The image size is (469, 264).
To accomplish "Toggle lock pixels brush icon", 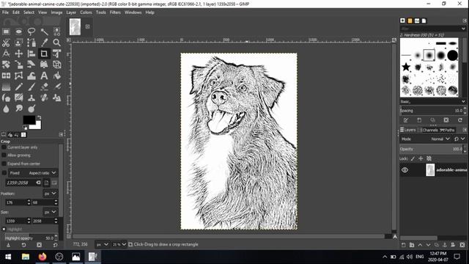I will pos(413,158).
